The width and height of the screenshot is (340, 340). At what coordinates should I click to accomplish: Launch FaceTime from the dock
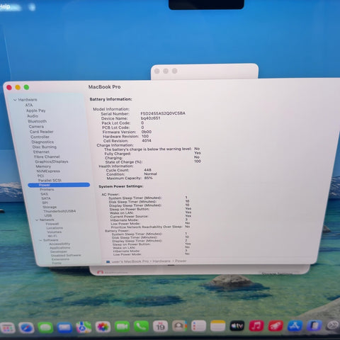click(x=122, y=327)
